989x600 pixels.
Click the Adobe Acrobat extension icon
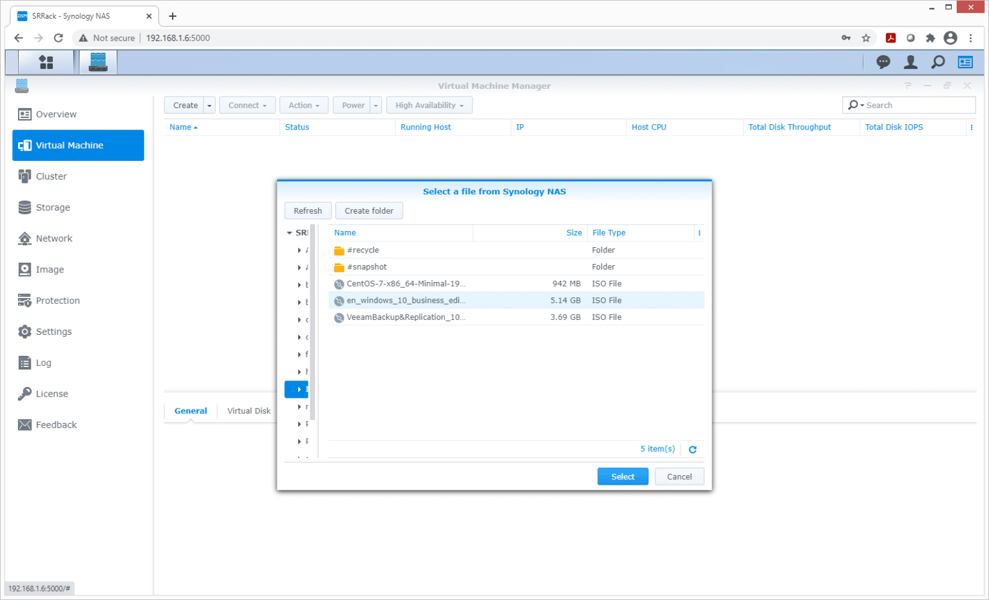891,38
